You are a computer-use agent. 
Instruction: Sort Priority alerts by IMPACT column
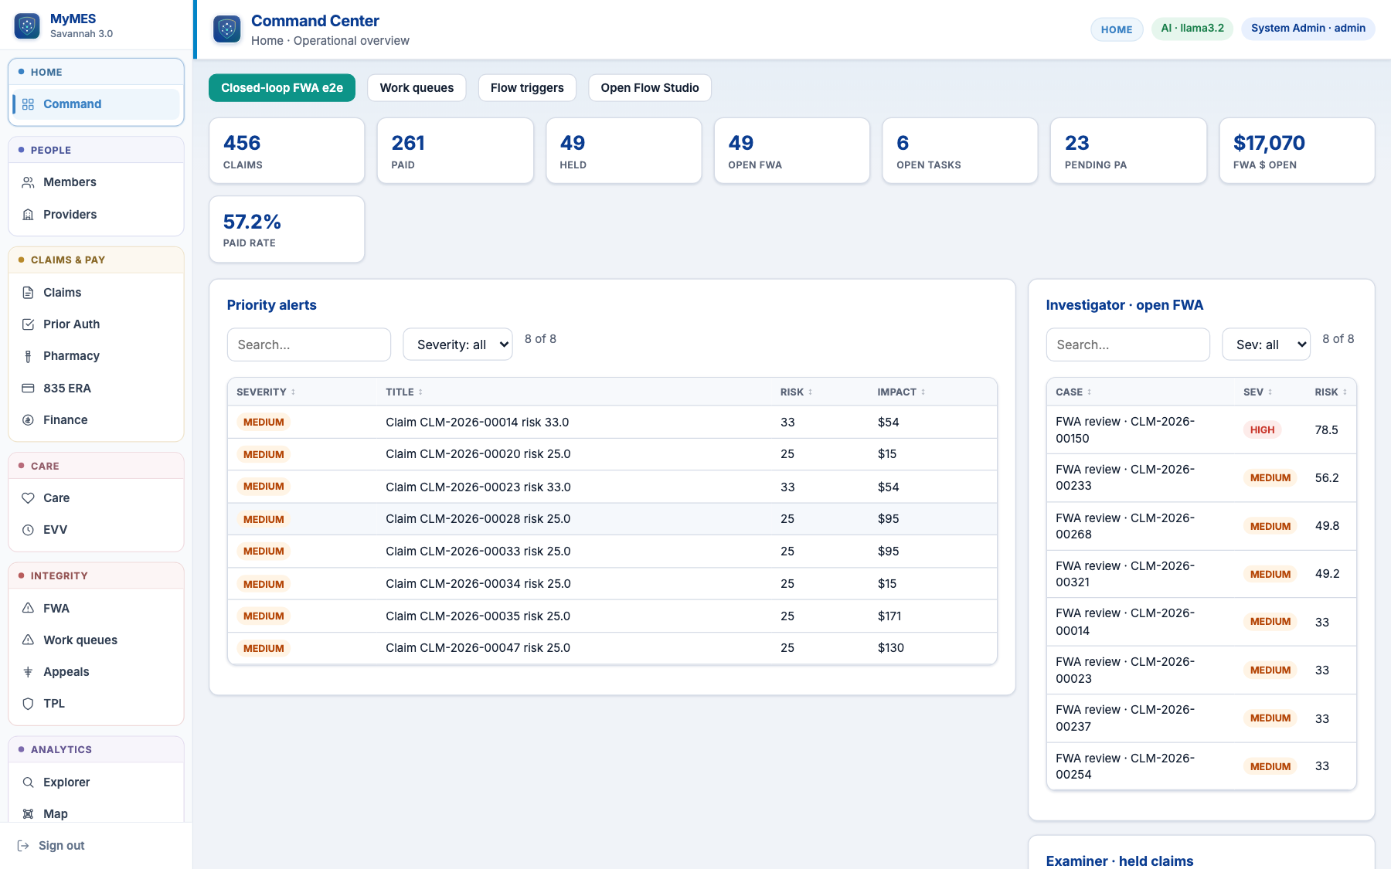tap(901, 392)
